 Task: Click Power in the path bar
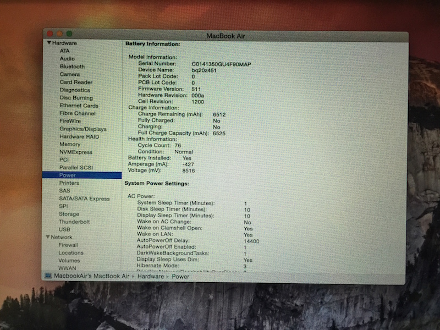pyautogui.click(x=180, y=277)
